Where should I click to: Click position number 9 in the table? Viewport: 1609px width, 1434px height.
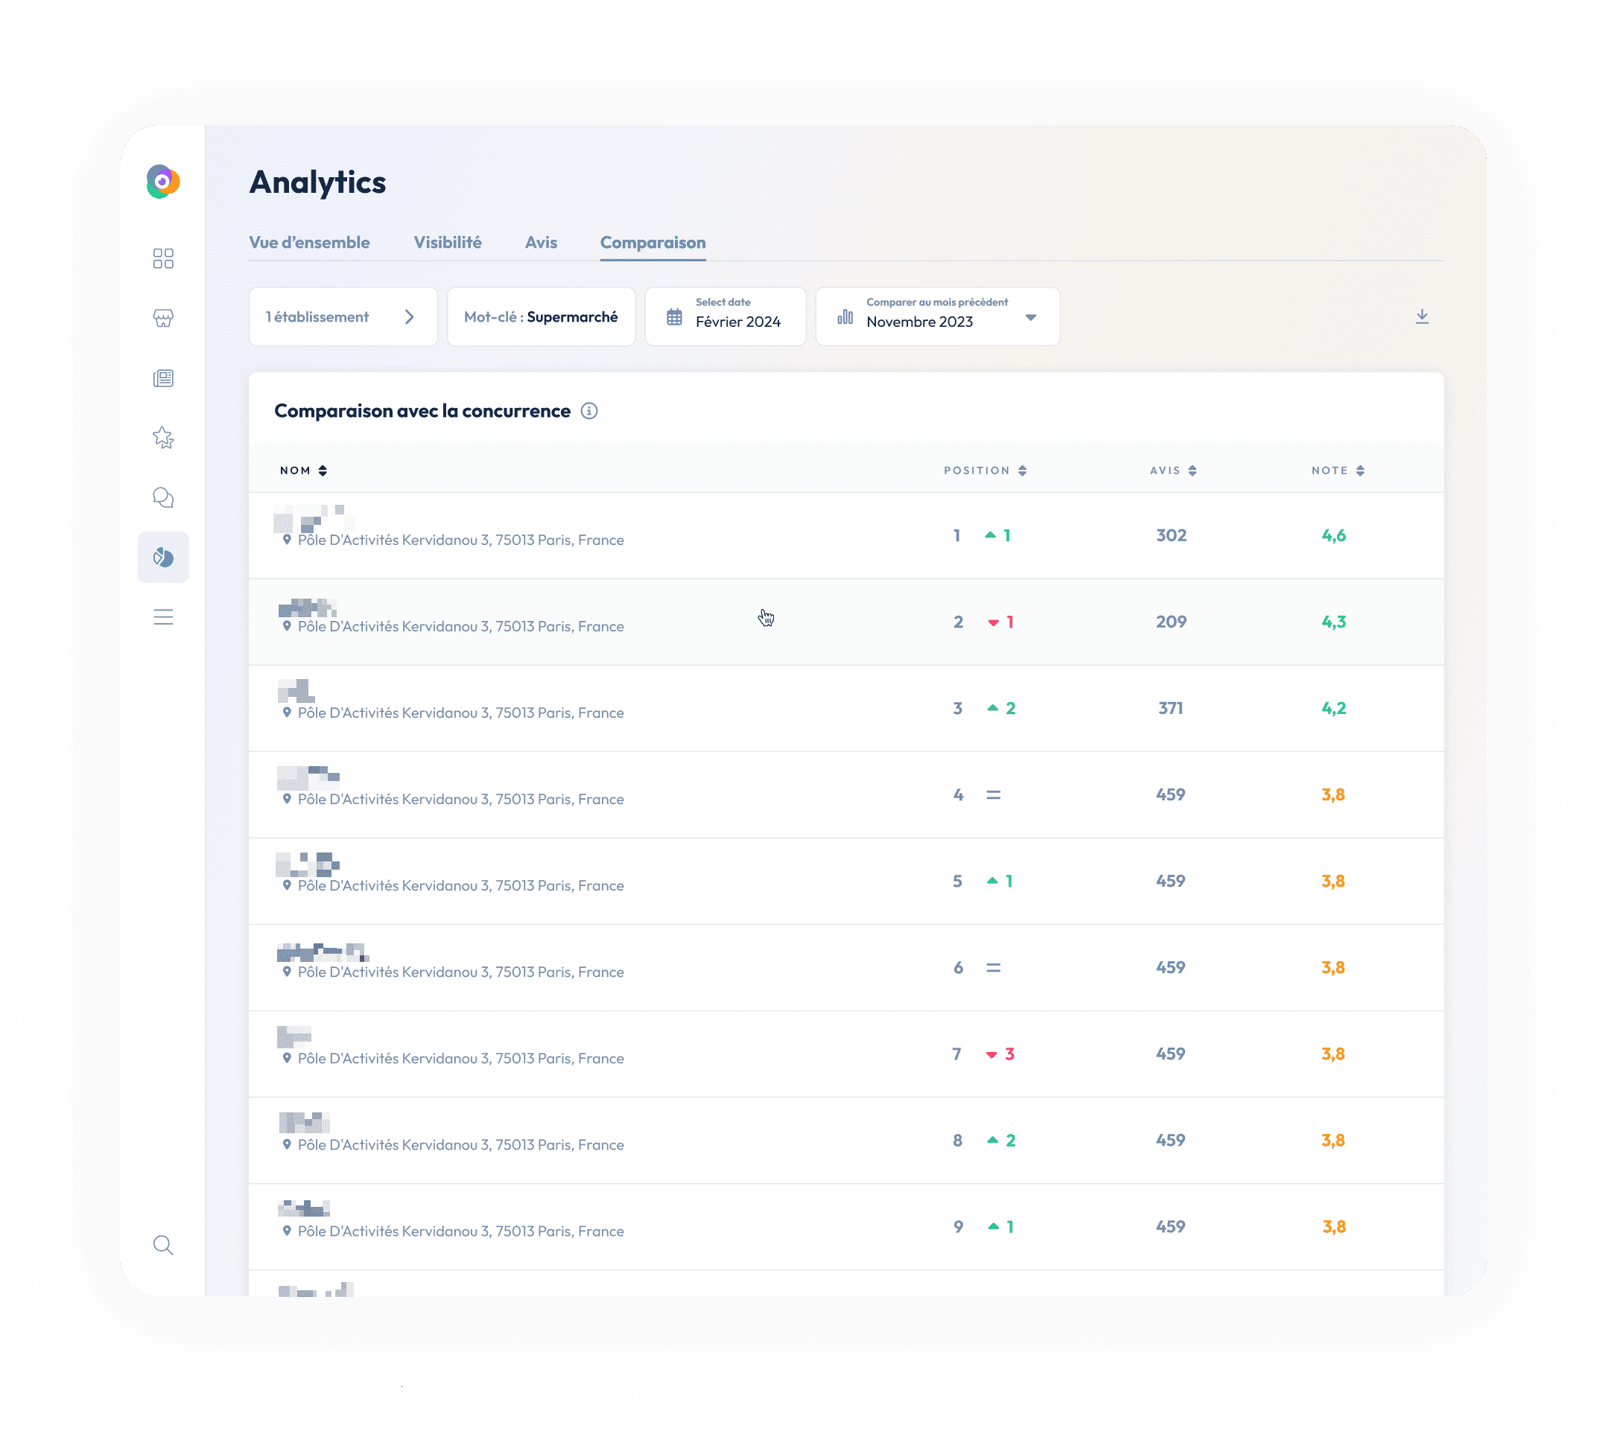[958, 1227]
